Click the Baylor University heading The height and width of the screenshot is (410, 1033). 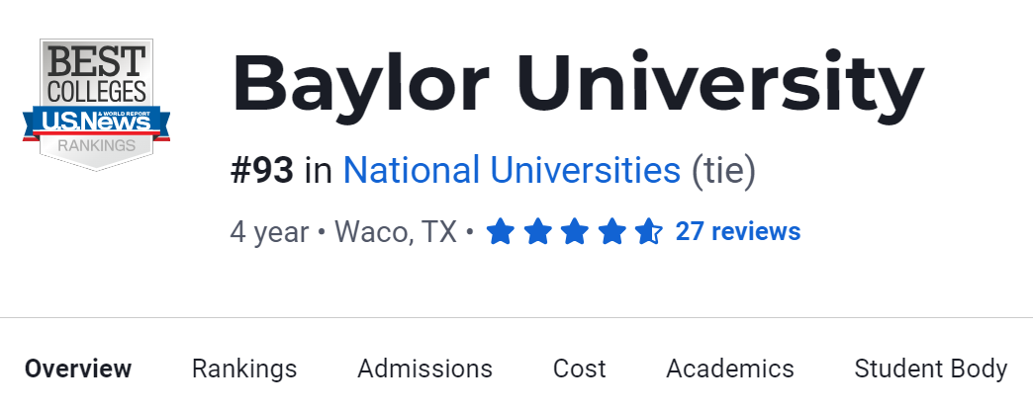[x=577, y=84]
